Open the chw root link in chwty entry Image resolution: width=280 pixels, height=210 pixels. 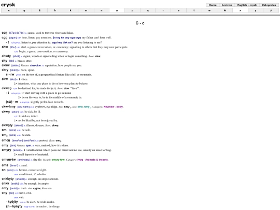[97, 56]
